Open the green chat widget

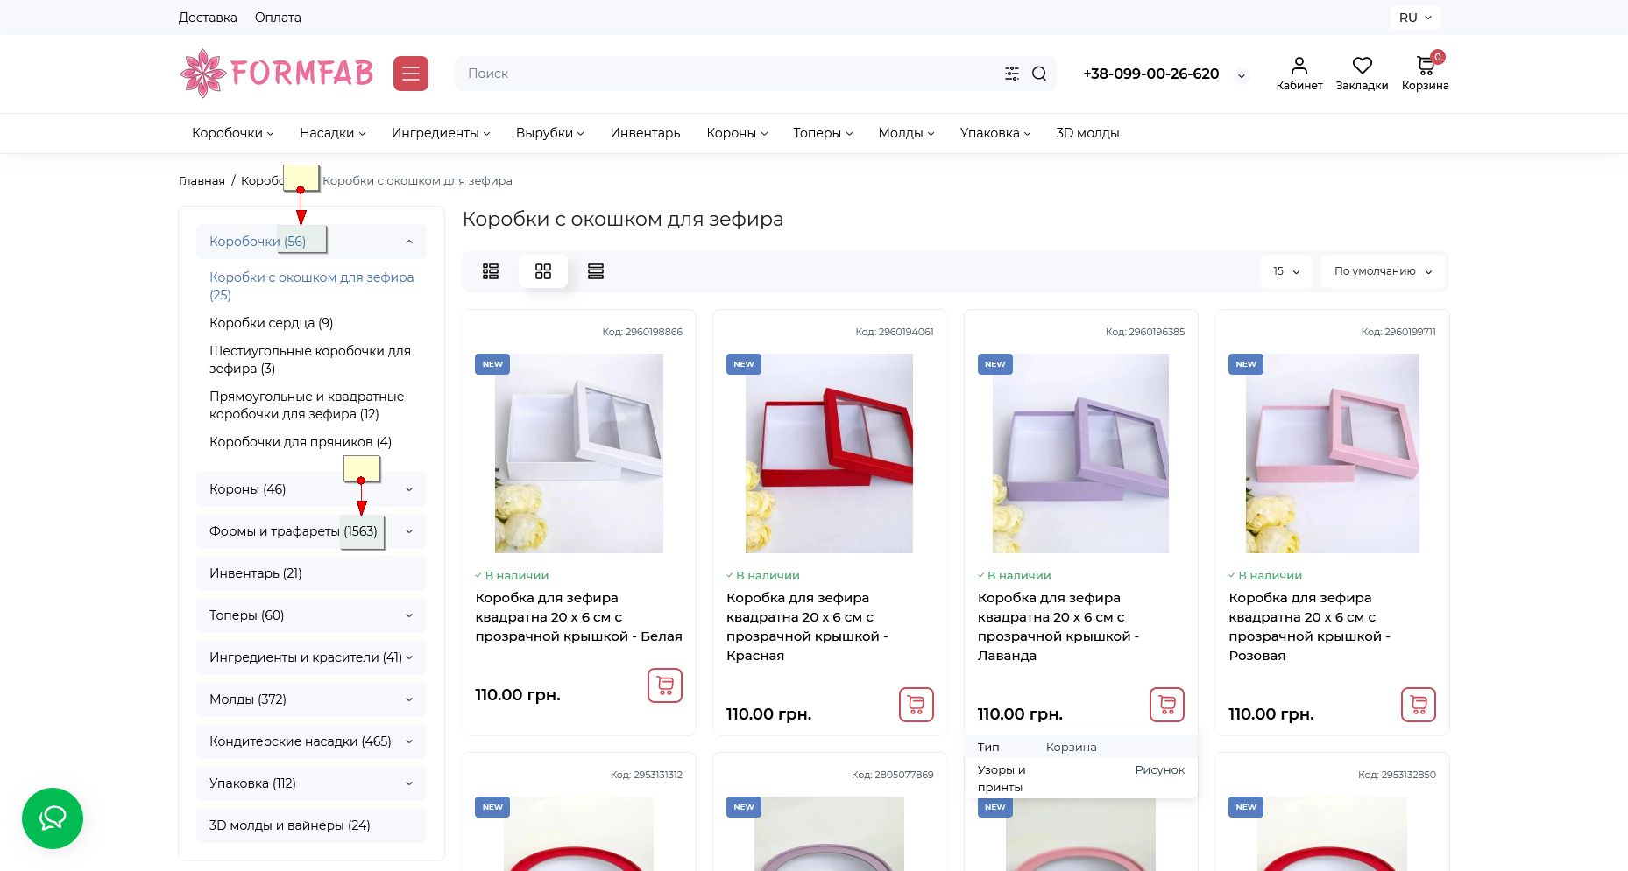tap(53, 818)
